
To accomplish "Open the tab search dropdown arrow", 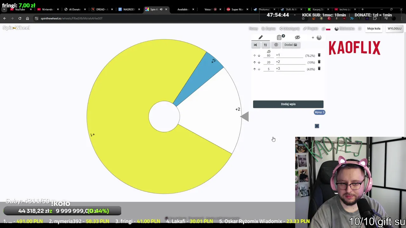I will [4, 9].
